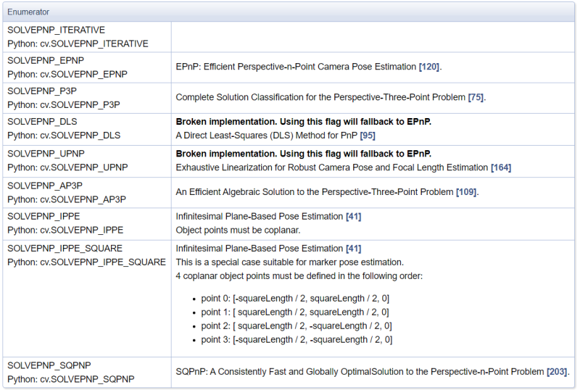Open citation [41] in the SOLVEPNP_IPPE_SQUARE row

pyautogui.click(x=353, y=248)
